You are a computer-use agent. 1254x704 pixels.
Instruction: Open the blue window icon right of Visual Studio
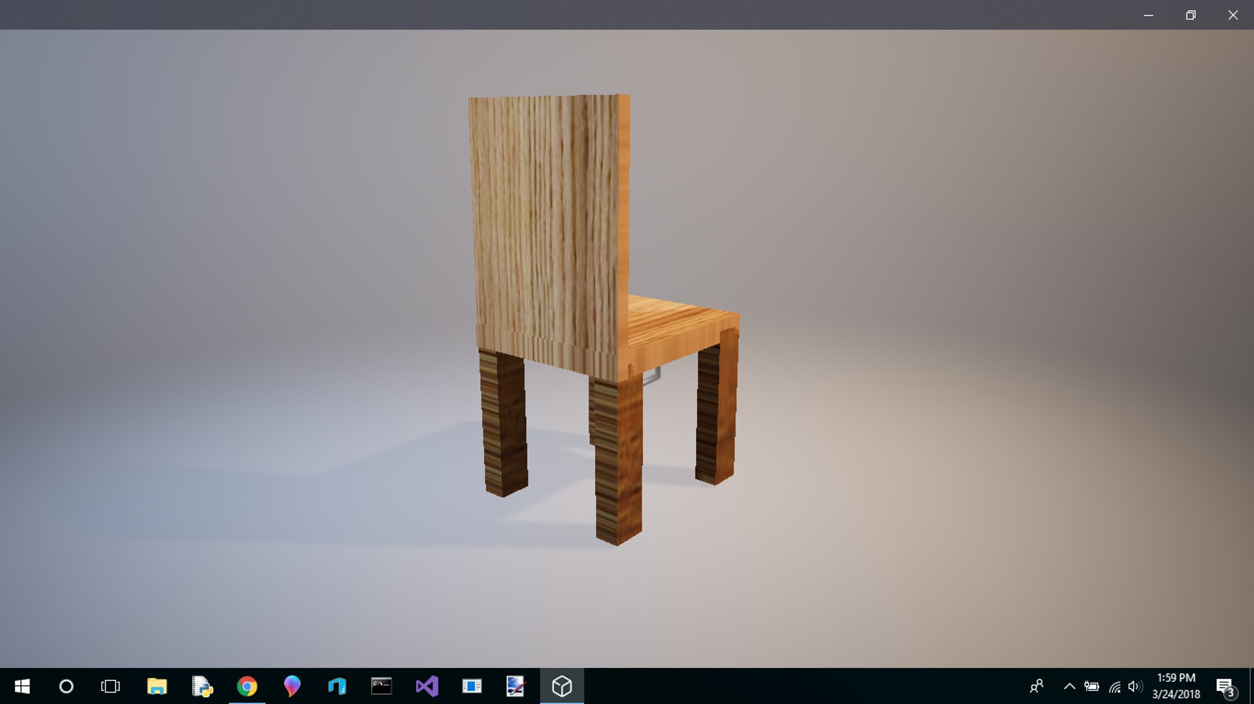[x=472, y=686]
